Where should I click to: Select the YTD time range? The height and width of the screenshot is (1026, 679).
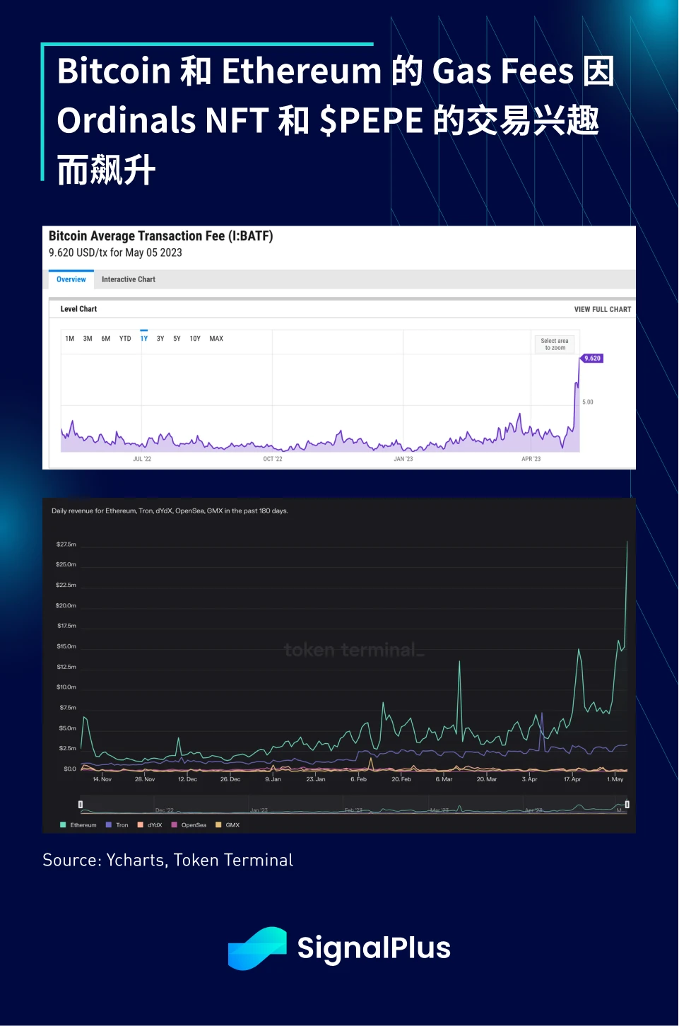(x=125, y=339)
